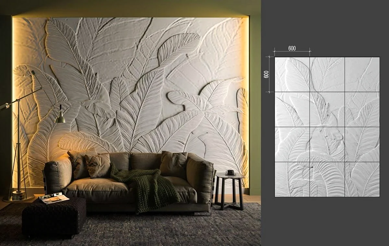Click the horizontal 600 dimension label
This screenshot has height=246, width=389.
pos(292,49)
